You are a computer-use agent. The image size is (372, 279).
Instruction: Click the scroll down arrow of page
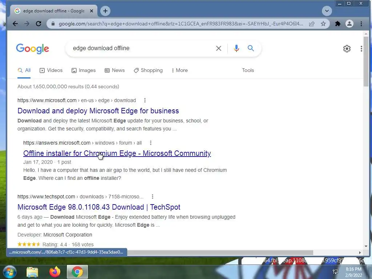366,246
